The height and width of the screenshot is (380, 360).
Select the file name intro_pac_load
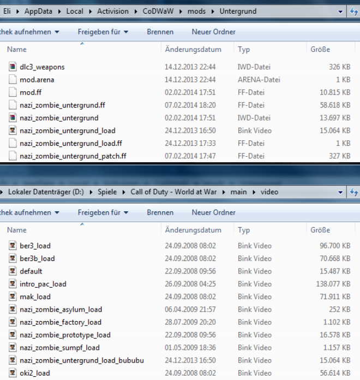[43, 284]
